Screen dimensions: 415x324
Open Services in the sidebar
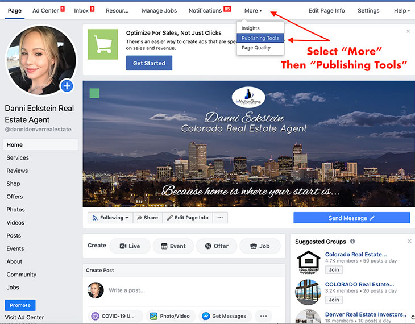[x=18, y=158]
